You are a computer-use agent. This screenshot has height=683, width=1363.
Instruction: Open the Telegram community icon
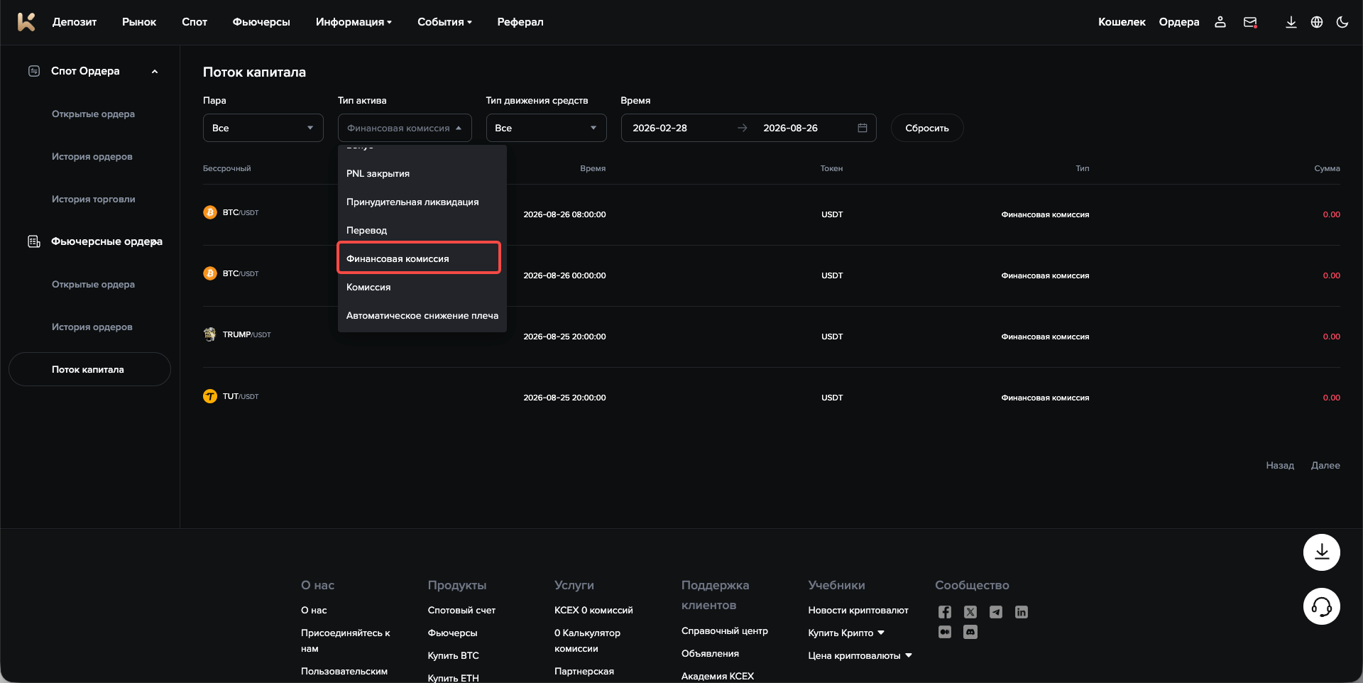[996, 612]
